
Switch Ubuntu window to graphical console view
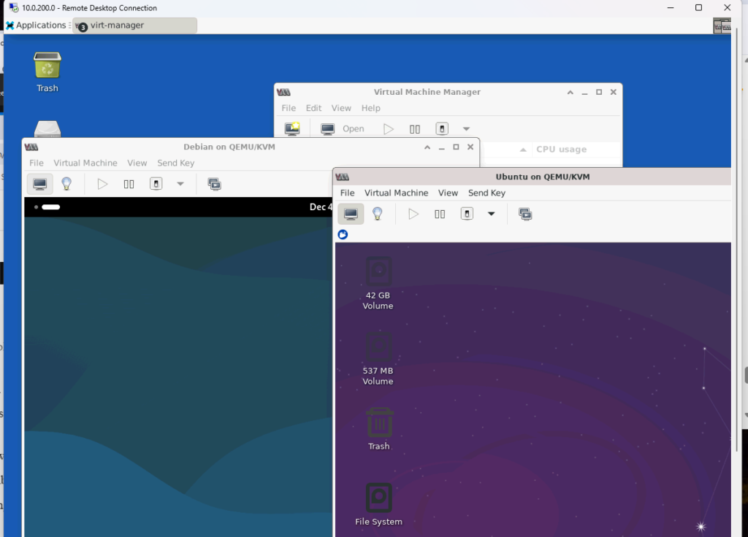tap(351, 214)
